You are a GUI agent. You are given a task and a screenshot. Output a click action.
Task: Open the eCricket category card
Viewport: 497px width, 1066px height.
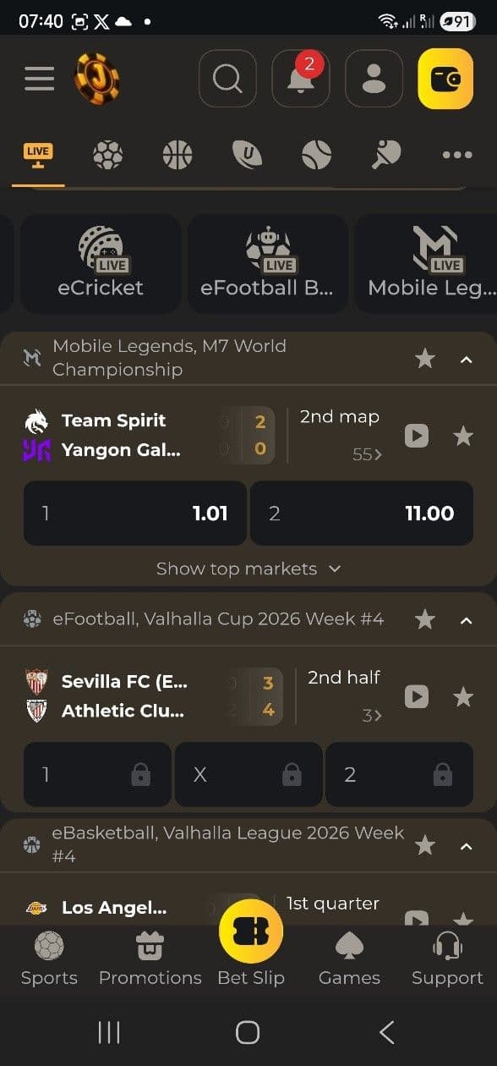point(100,262)
